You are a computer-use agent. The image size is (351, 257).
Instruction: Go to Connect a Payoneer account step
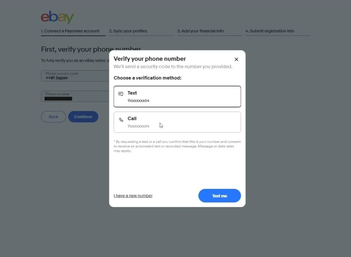click(x=70, y=31)
